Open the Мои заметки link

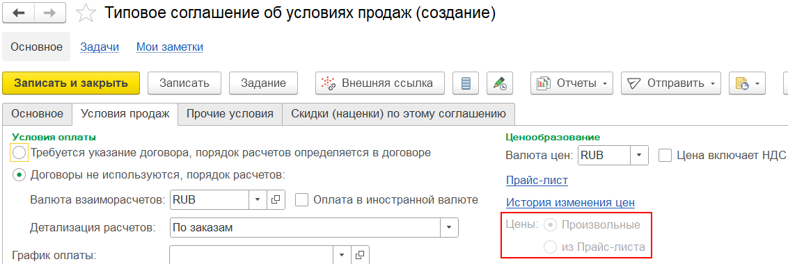click(x=170, y=47)
